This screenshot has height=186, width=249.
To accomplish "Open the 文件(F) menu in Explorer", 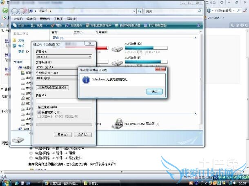I will [18, 19].
